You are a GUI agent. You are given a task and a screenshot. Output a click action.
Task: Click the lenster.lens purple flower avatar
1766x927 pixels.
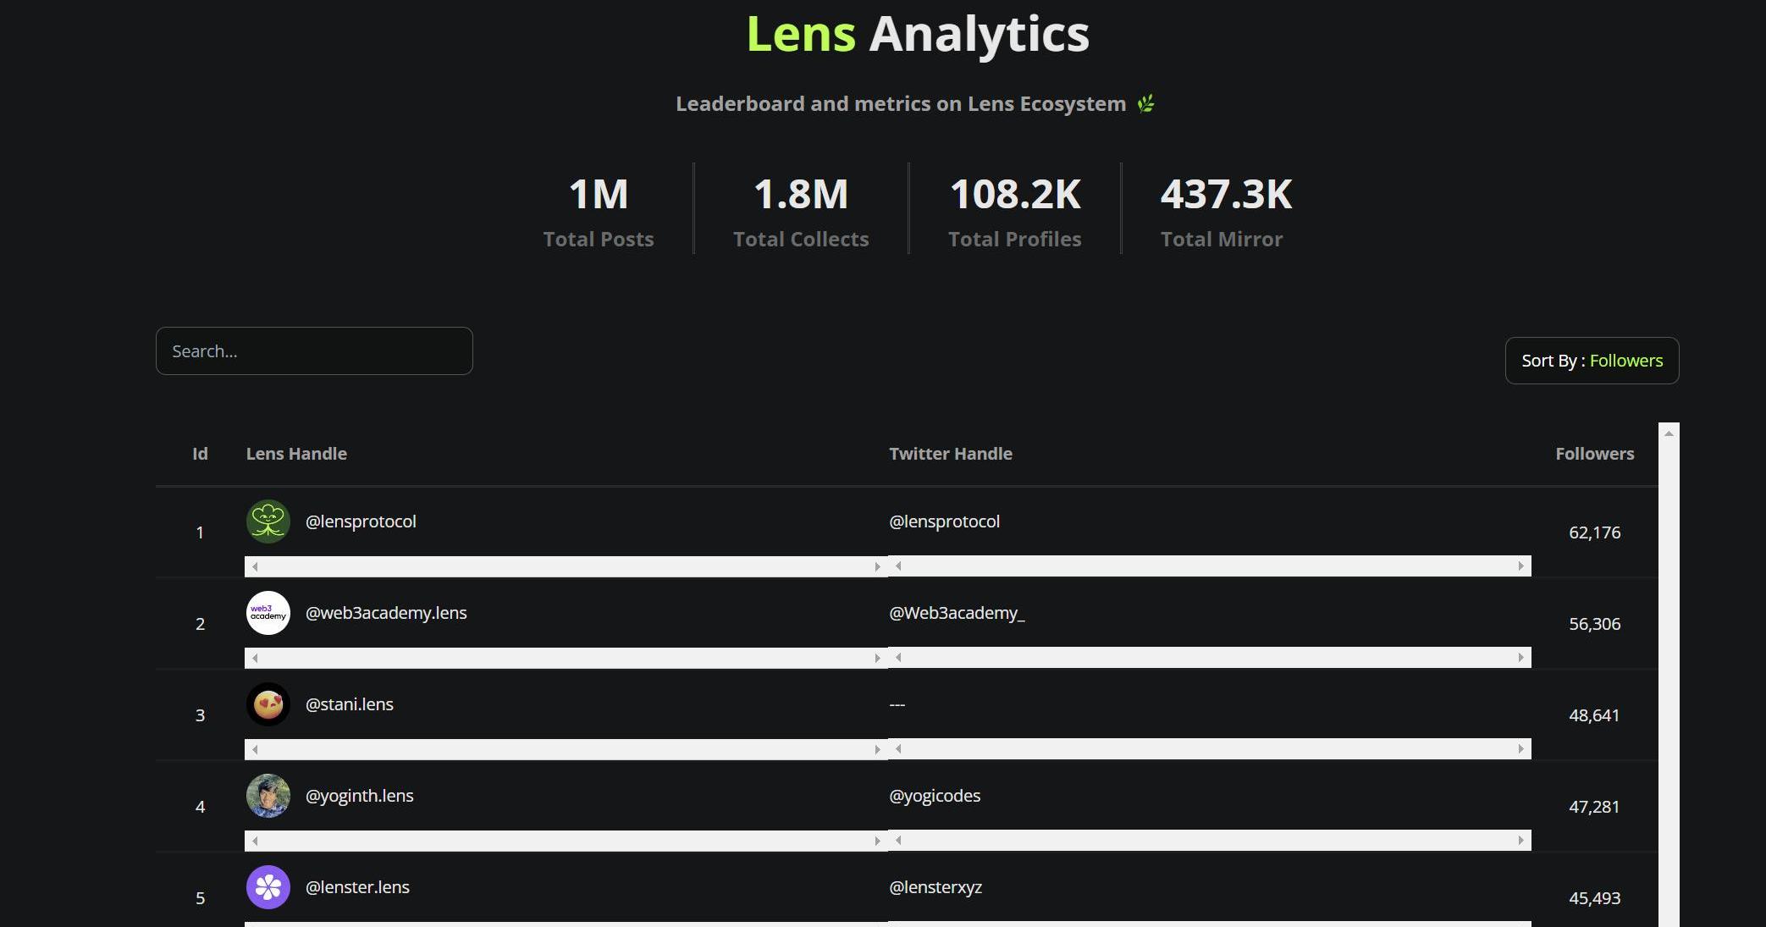(x=268, y=887)
